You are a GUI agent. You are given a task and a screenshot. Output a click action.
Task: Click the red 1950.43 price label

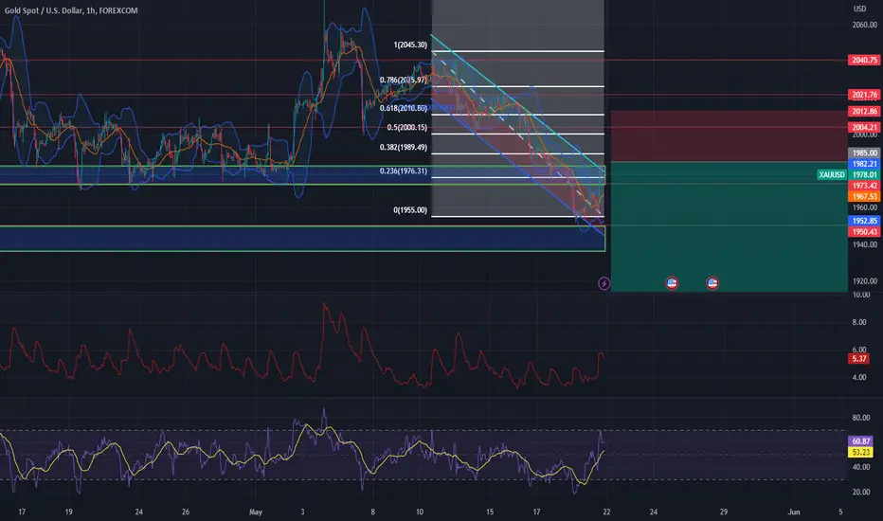click(x=864, y=231)
